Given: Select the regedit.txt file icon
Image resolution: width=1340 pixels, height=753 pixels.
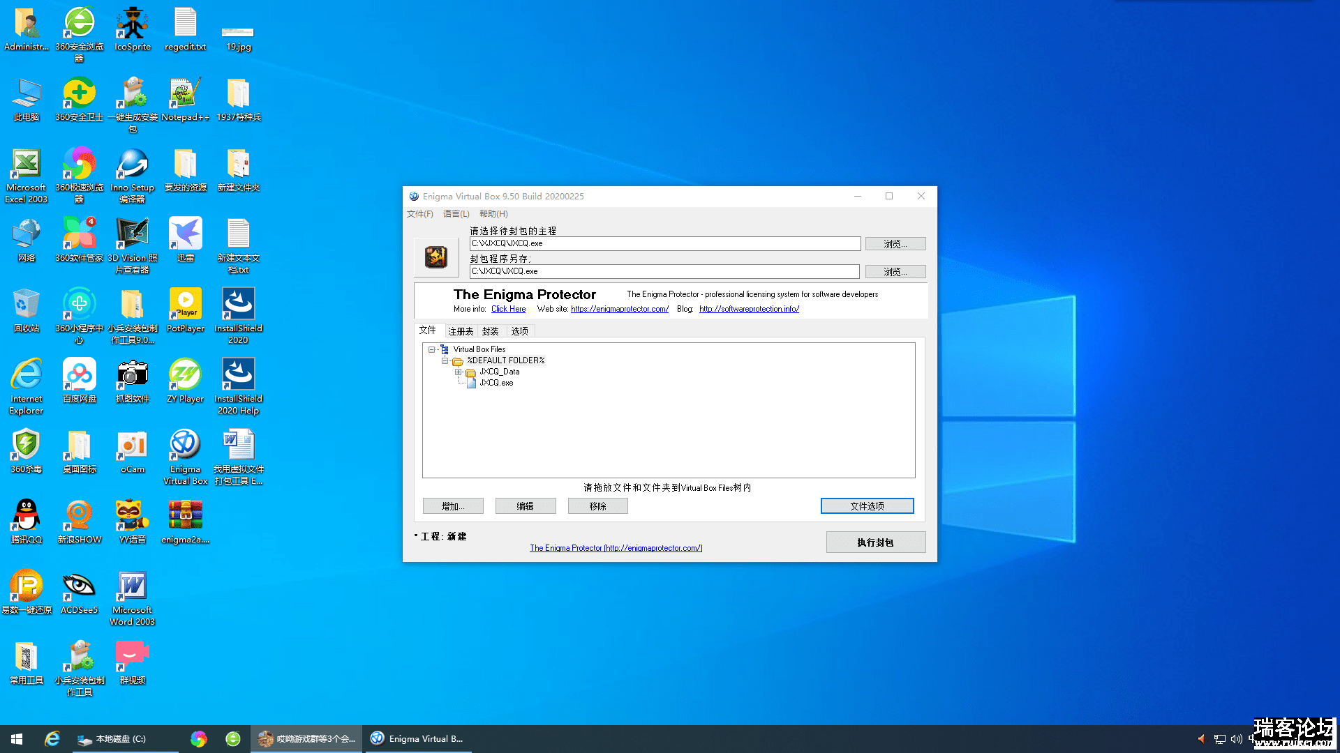Looking at the screenshot, I should tap(186, 29).
